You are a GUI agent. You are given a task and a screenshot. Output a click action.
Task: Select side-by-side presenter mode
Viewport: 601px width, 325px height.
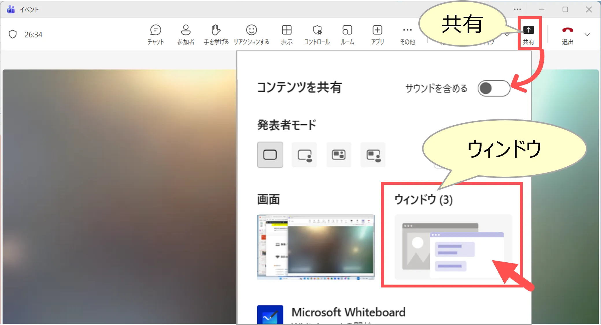point(339,155)
